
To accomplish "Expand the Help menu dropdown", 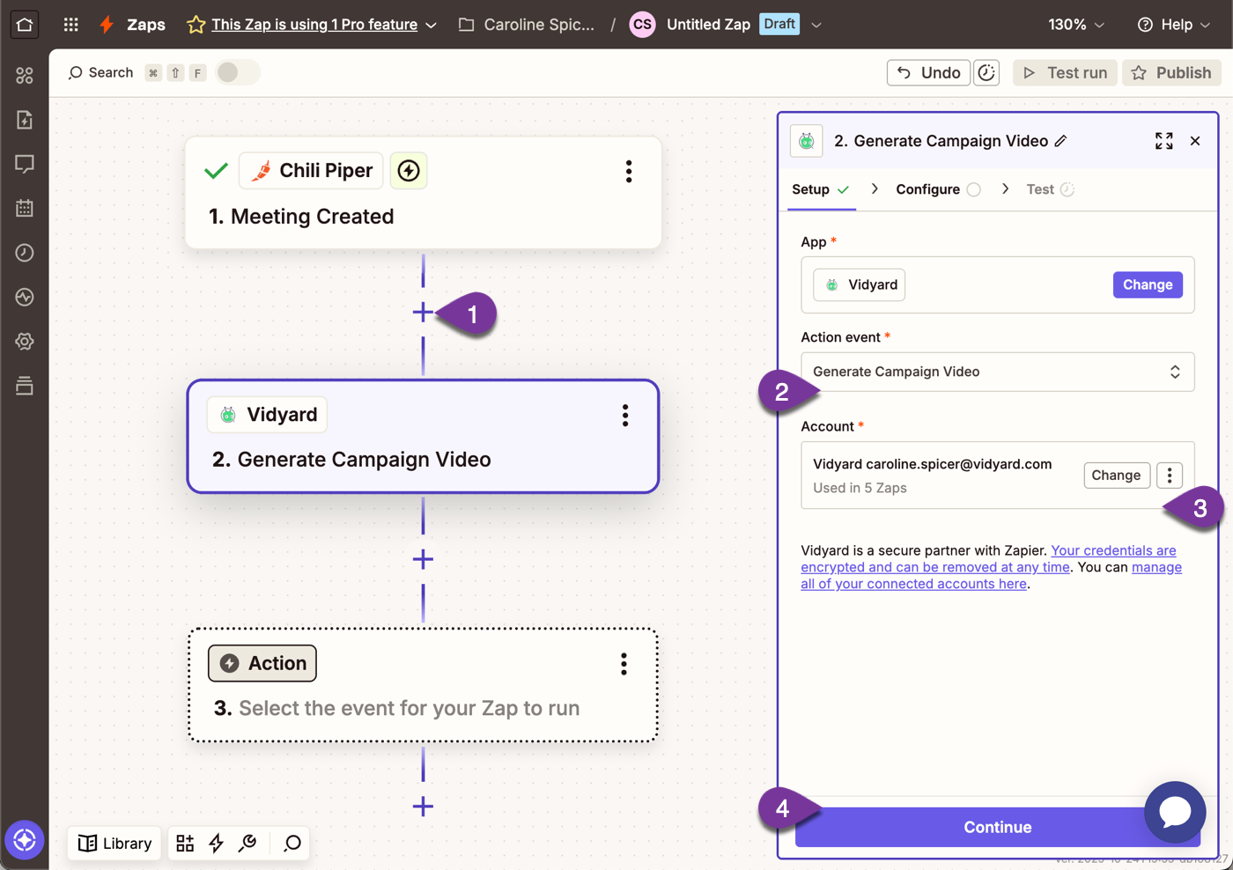I will (1174, 25).
